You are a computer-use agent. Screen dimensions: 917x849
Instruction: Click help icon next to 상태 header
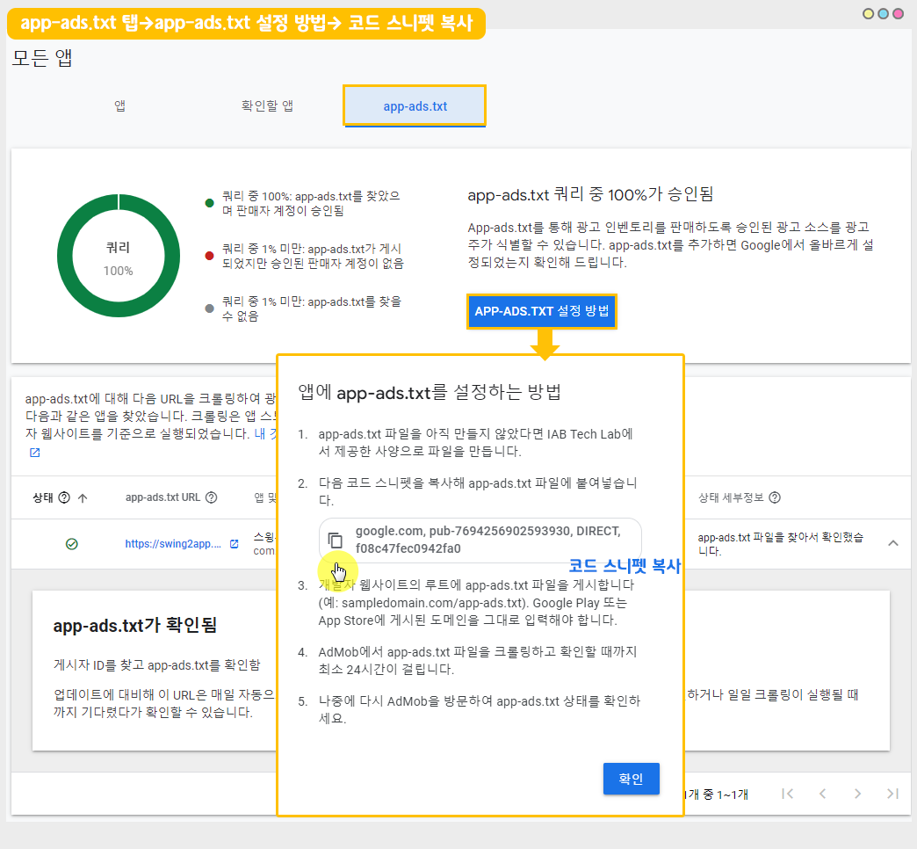[x=64, y=498]
